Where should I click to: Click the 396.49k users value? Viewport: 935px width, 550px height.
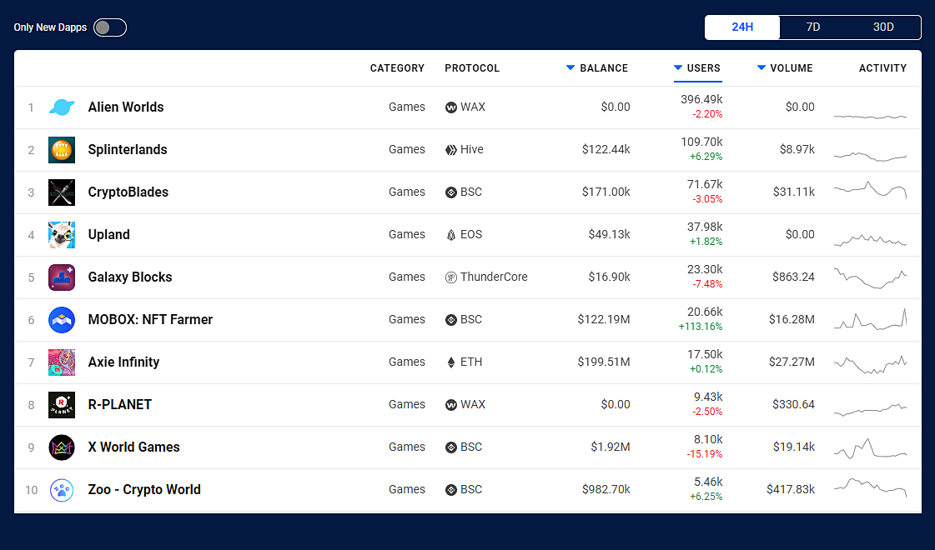[701, 99]
